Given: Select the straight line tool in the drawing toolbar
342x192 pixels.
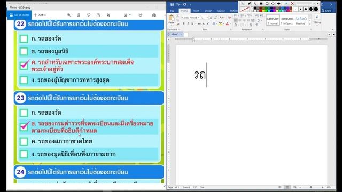Looking at the screenshot, I should tap(255, 3).
